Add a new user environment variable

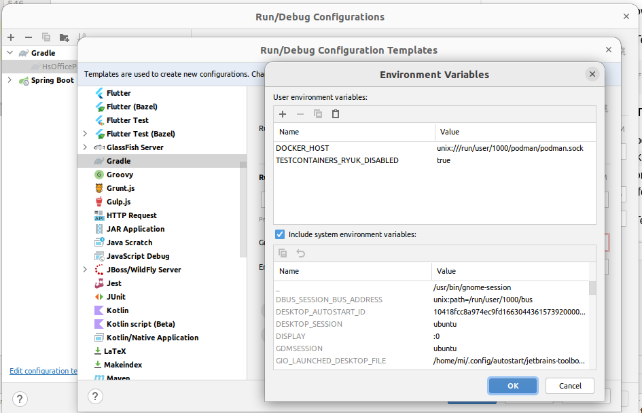click(x=283, y=114)
